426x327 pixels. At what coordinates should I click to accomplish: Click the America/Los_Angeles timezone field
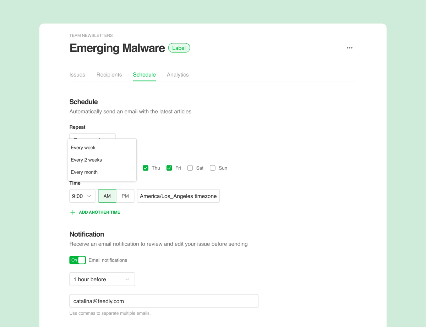(x=178, y=196)
